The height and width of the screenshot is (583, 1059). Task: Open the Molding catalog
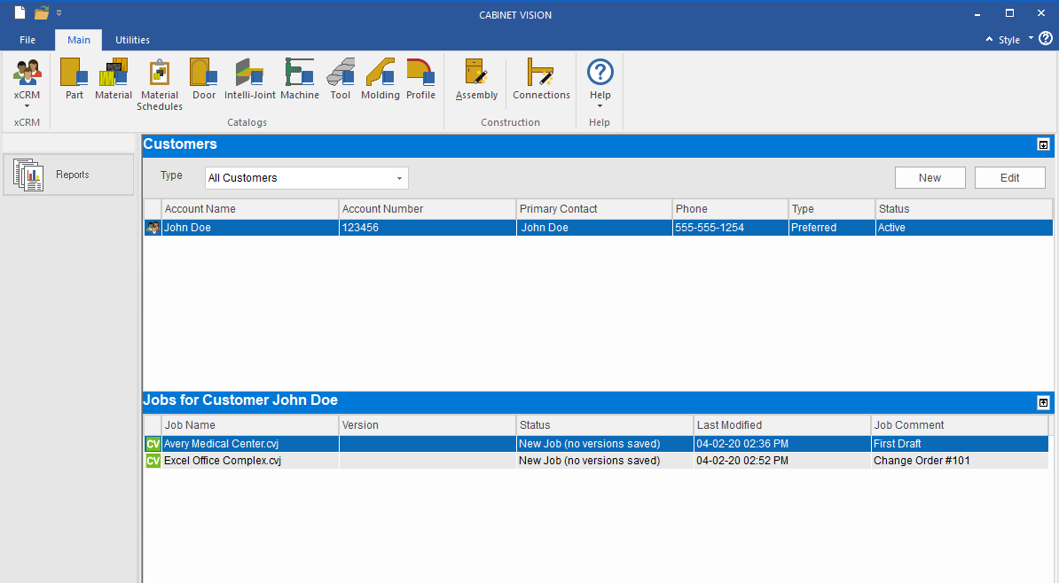(380, 79)
